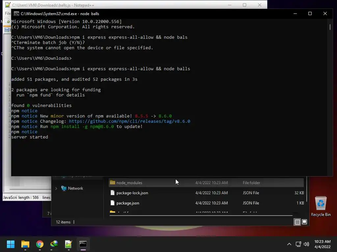The image size is (337, 252).
Task: Click the date 4/4/2022 in taskbar
Action: pyautogui.click(x=323, y=247)
